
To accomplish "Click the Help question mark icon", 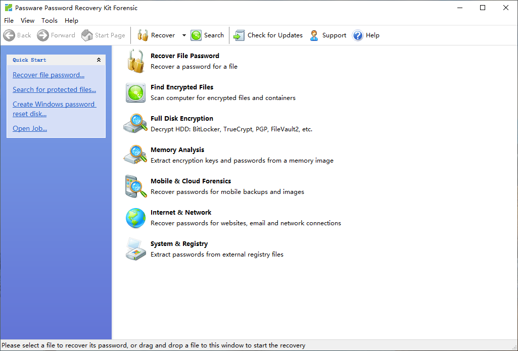I will point(358,35).
